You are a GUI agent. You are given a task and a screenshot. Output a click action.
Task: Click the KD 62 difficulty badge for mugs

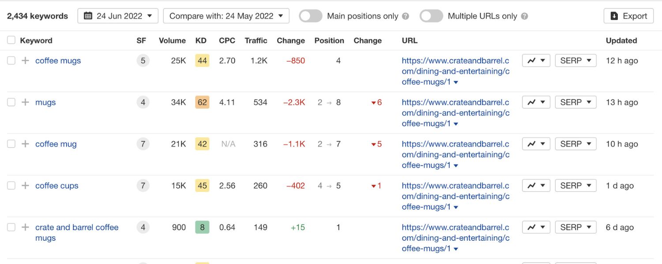point(202,102)
